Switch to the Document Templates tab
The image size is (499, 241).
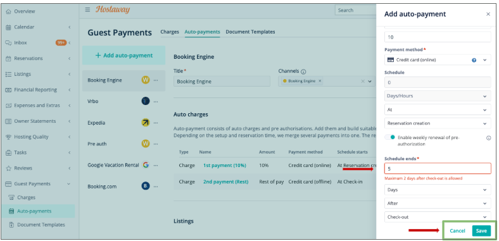coord(250,32)
